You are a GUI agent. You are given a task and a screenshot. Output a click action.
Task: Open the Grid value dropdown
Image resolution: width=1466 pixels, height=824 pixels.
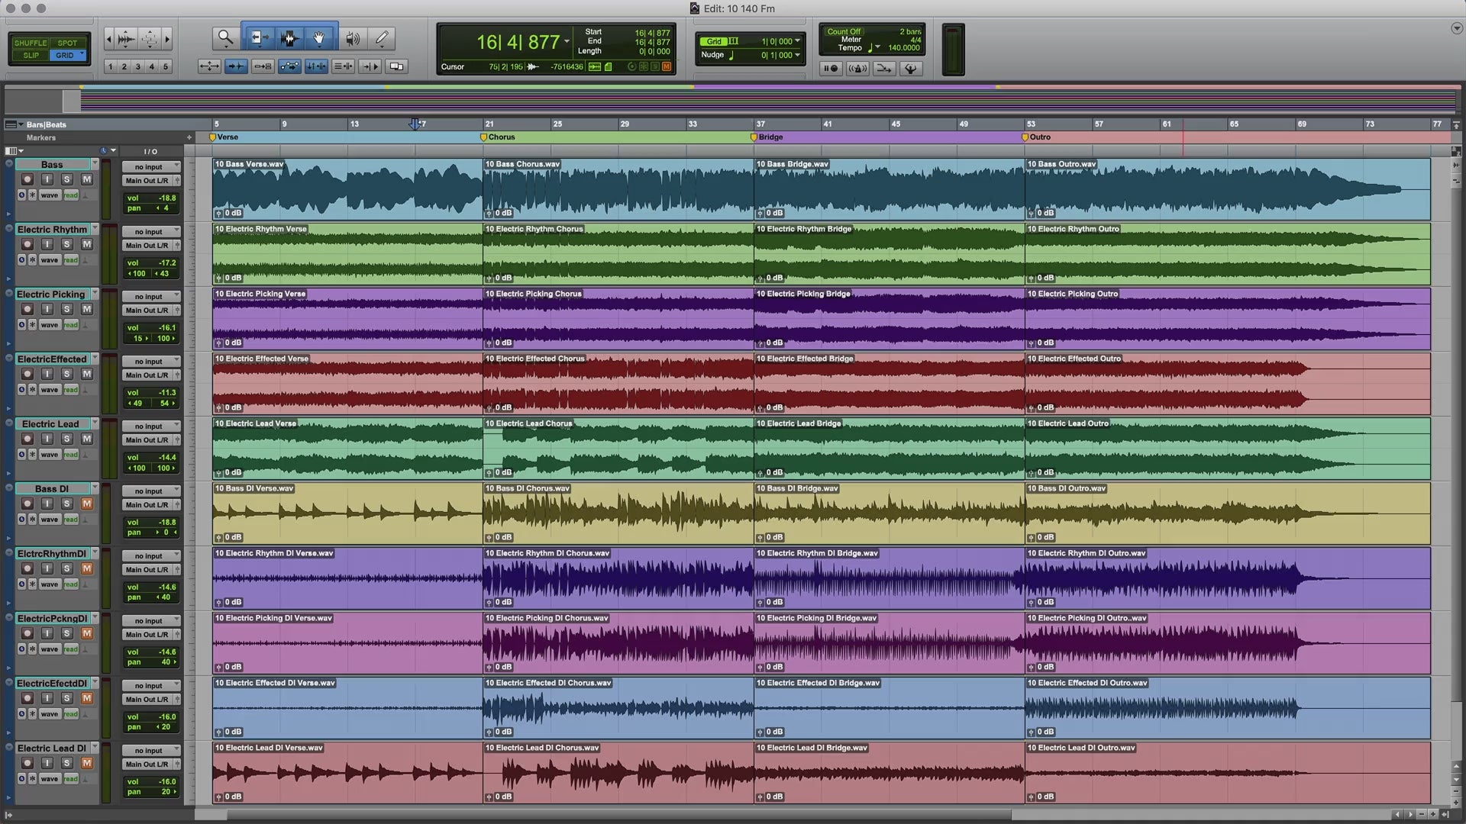[x=797, y=41]
